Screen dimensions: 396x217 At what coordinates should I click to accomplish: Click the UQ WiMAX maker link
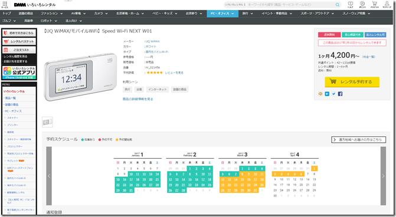pos(152,41)
